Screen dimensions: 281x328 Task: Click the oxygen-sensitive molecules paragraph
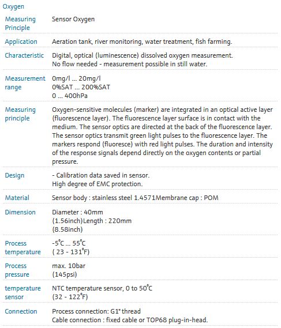pos(162,135)
